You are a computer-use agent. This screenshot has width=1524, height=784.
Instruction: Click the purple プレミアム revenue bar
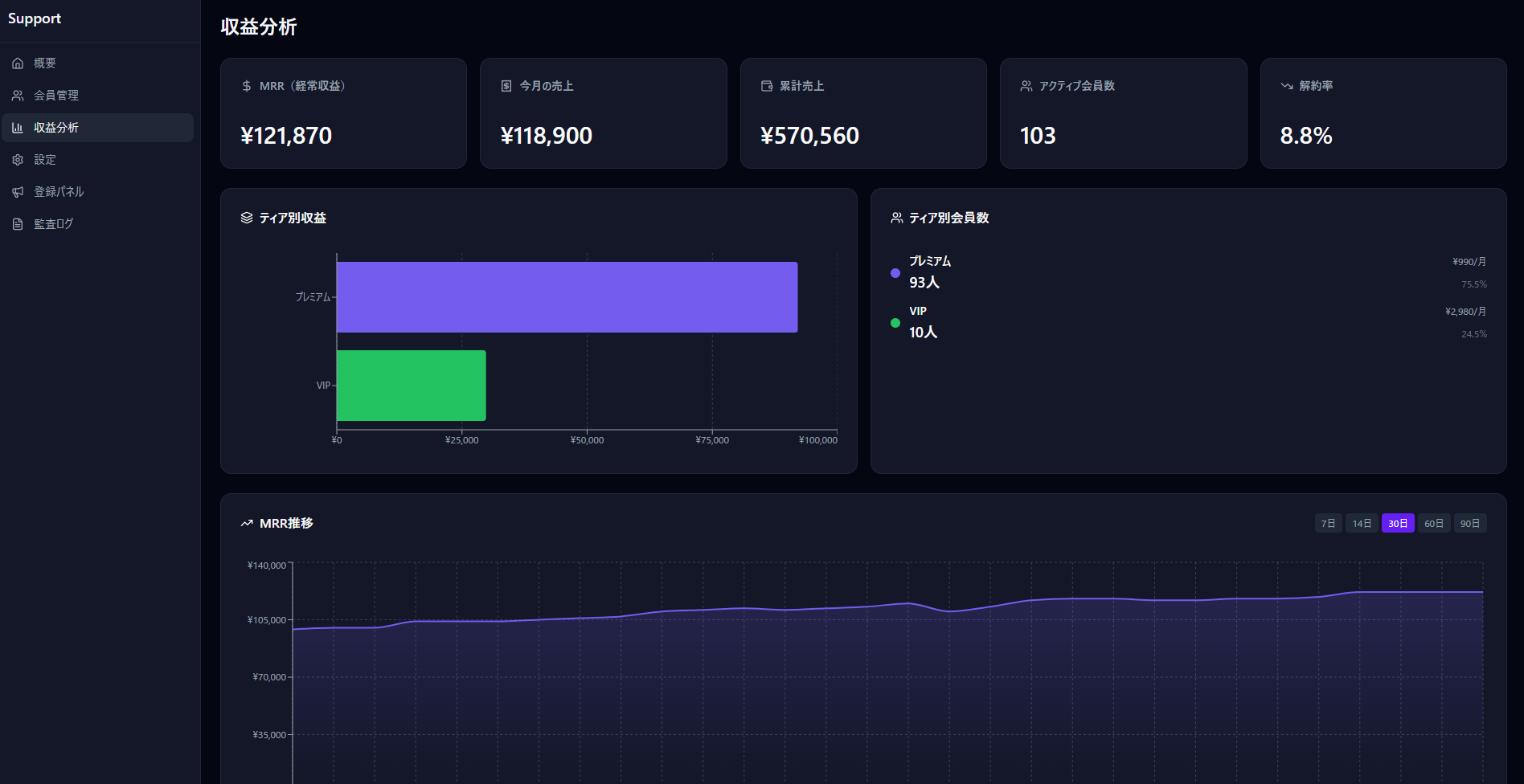point(567,297)
